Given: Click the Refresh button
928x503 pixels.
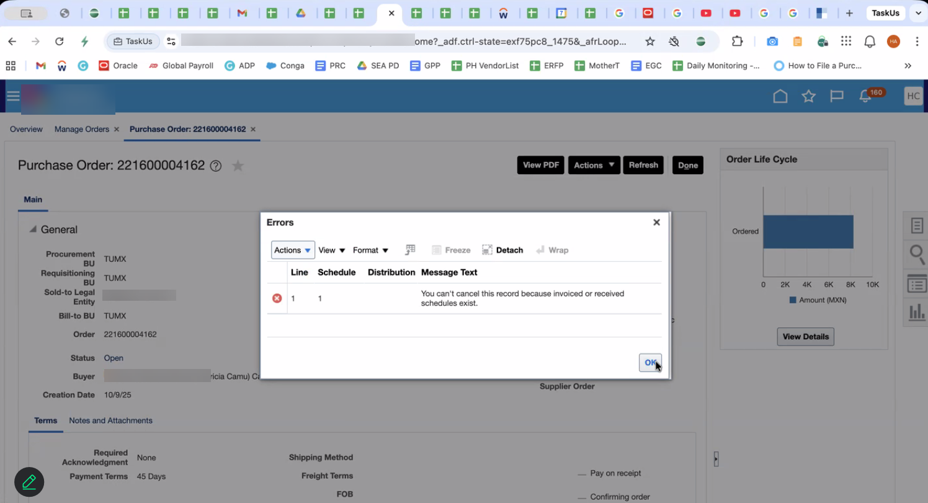Looking at the screenshot, I should tap(643, 165).
